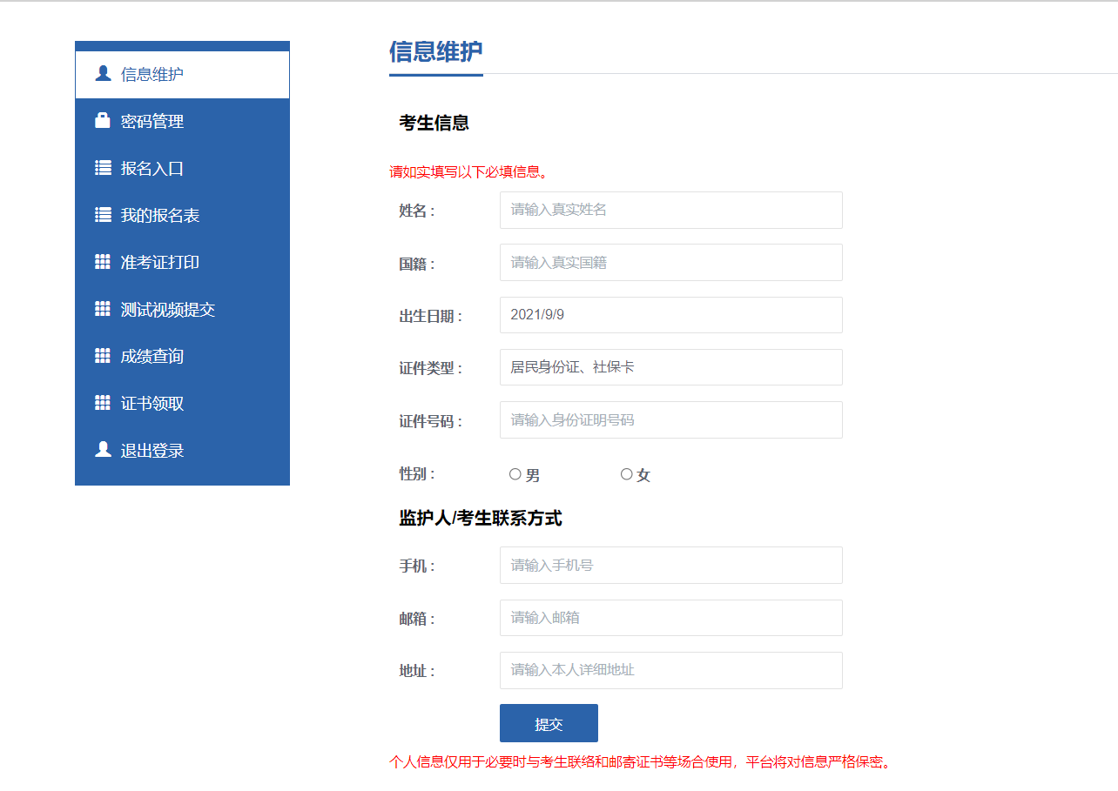Select the 男 gender radio button

click(515, 474)
